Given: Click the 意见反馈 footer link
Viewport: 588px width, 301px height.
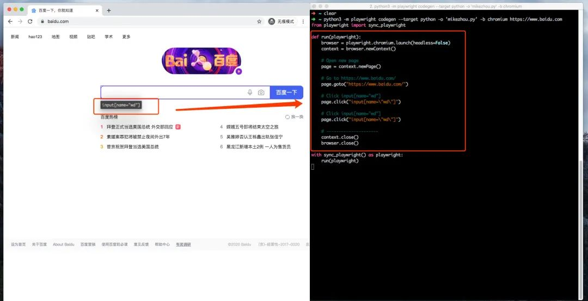Looking at the screenshot, I should [142, 244].
